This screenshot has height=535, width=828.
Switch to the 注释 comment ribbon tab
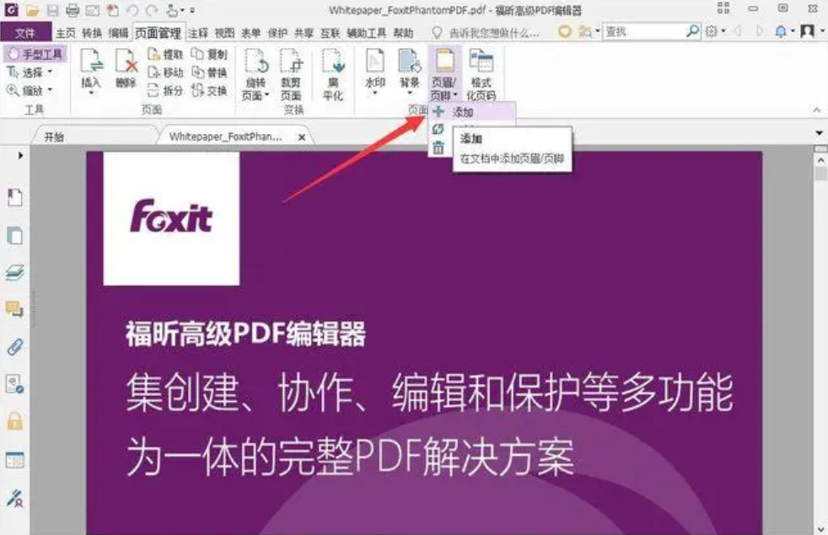click(x=198, y=33)
